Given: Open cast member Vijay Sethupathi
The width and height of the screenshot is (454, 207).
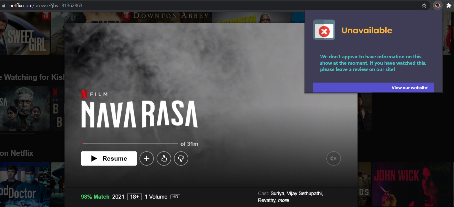Looking at the screenshot, I should (x=305, y=194).
